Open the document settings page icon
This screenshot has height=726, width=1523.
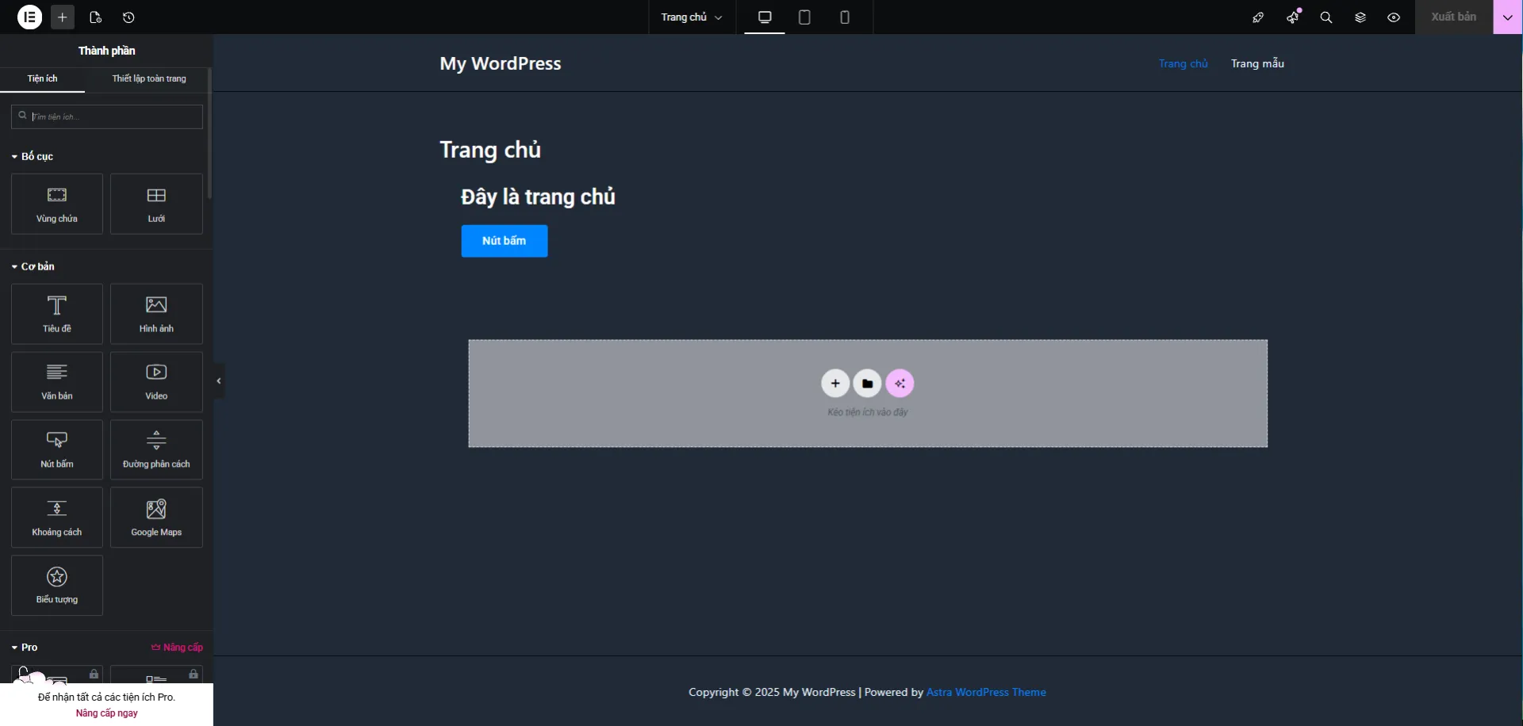(x=95, y=17)
